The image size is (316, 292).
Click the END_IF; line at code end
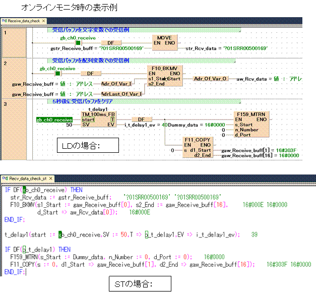tap(14, 271)
